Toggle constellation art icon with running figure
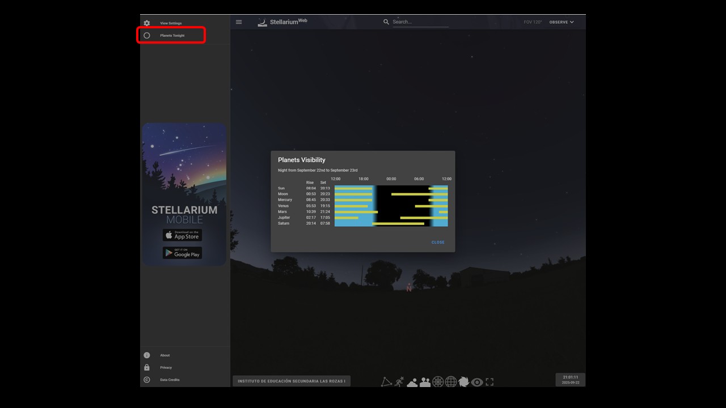 coord(399,382)
